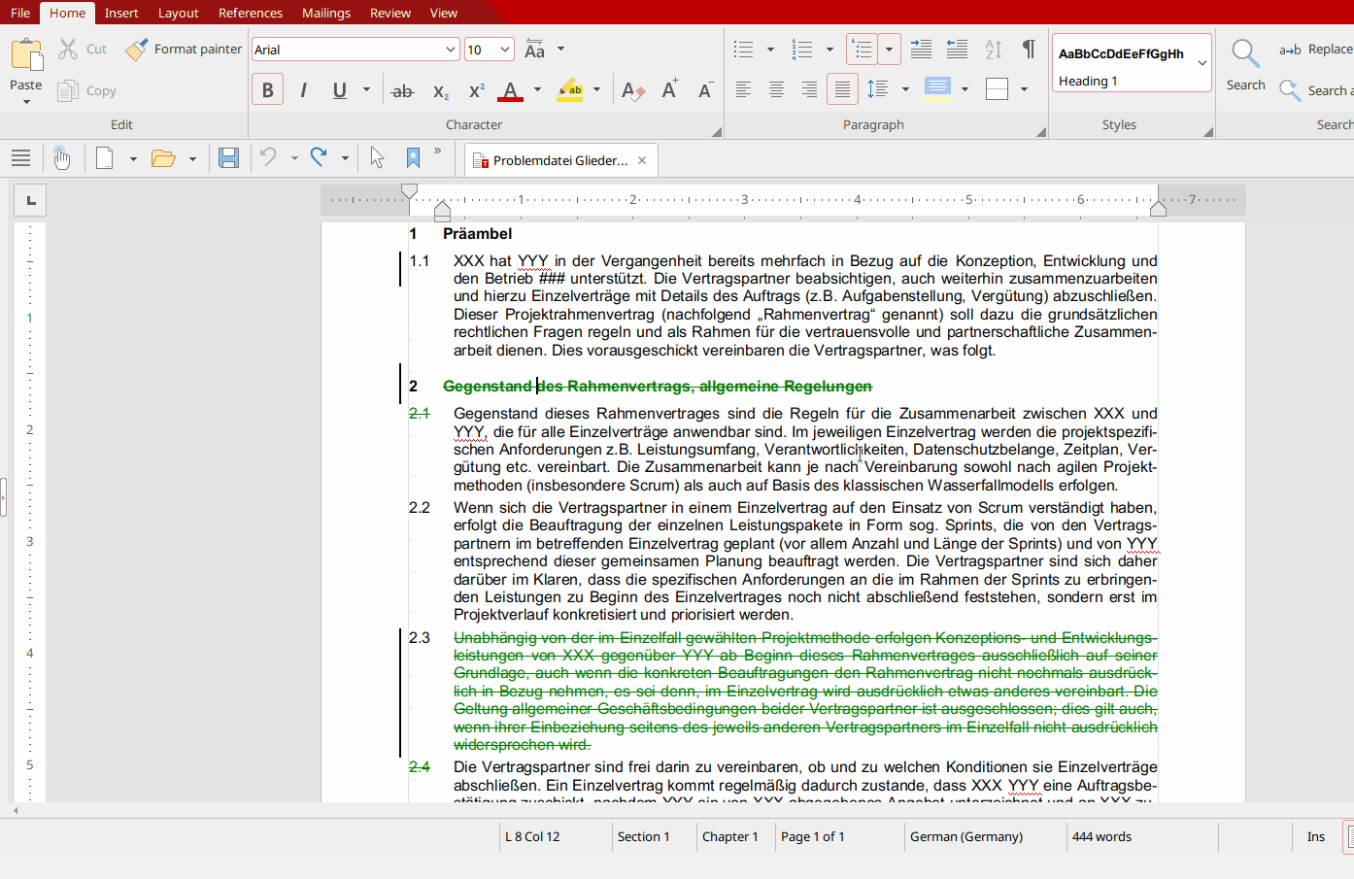Click the strikethrough formatting icon
The image size is (1354, 879).
[x=402, y=90]
